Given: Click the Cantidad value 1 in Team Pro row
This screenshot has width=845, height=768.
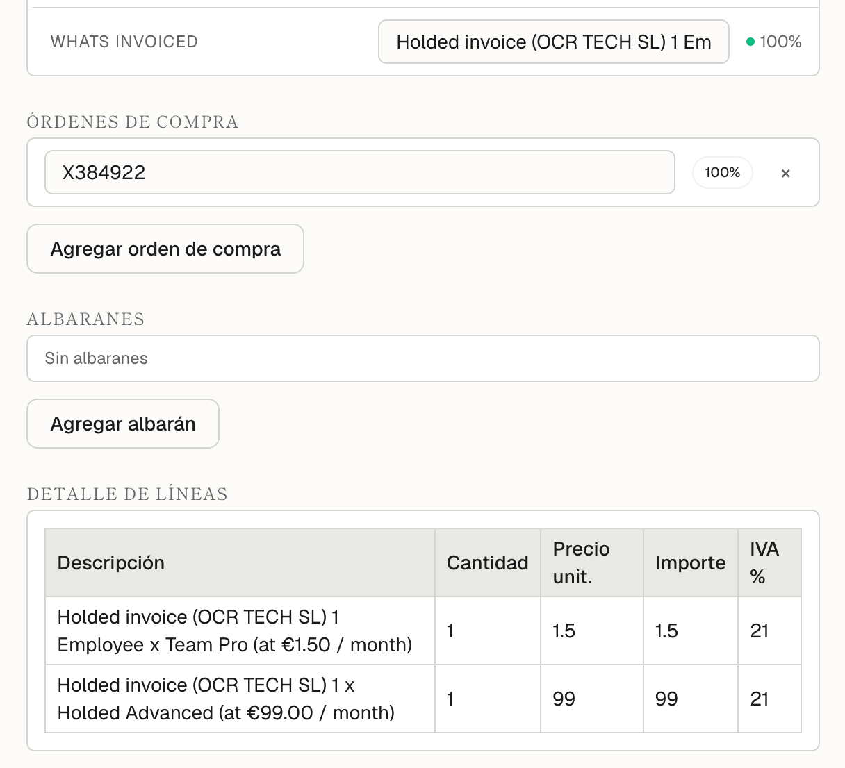Looking at the screenshot, I should pyautogui.click(x=488, y=631).
